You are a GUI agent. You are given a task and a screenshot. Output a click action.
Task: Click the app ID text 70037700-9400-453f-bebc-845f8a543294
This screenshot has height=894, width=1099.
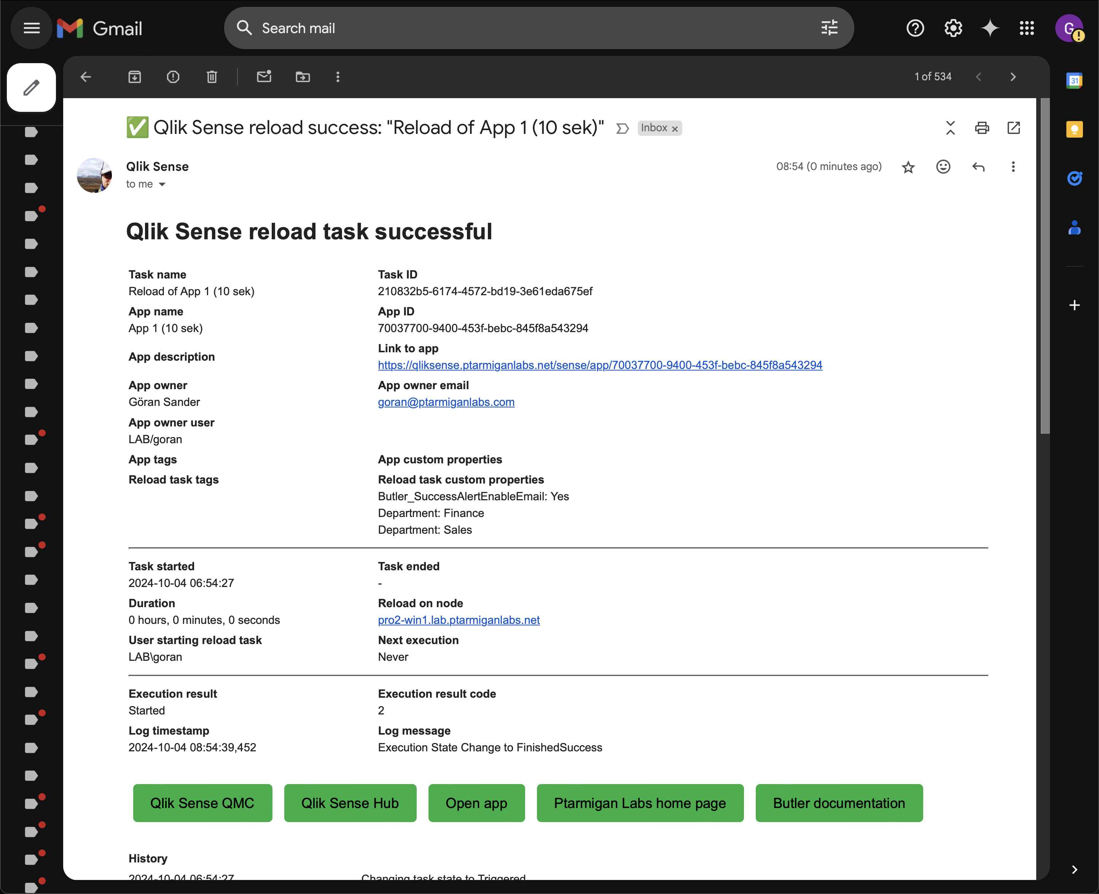pyautogui.click(x=483, y=329)
